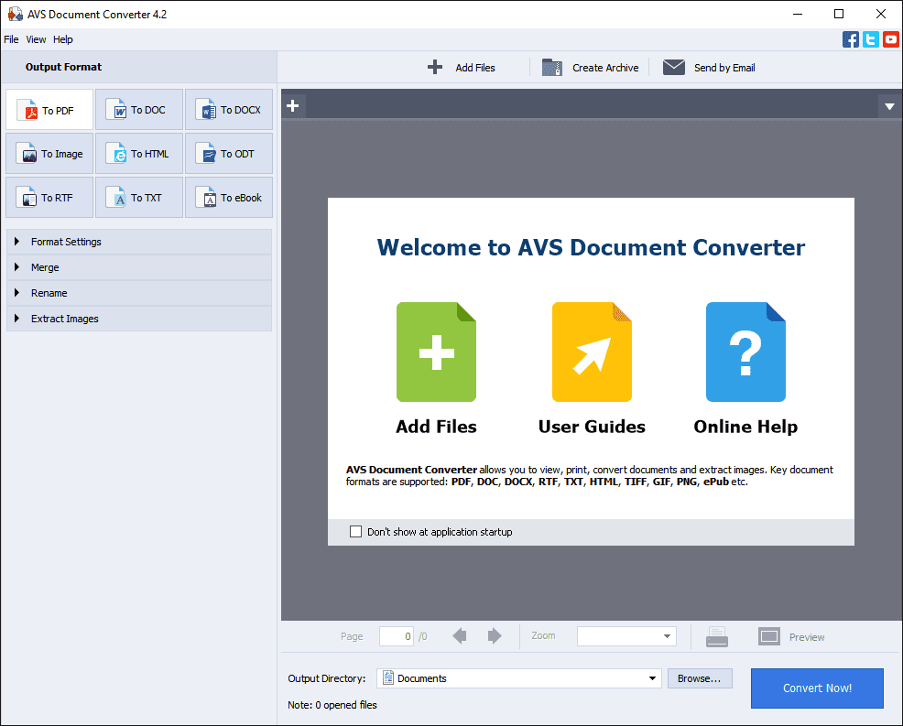Enable Don't show at application startup
This screenshot has height=726, width=903.
pos(356,531)
